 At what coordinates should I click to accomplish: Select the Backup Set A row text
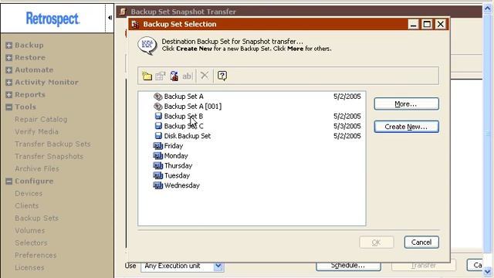(x=184, y=97)
